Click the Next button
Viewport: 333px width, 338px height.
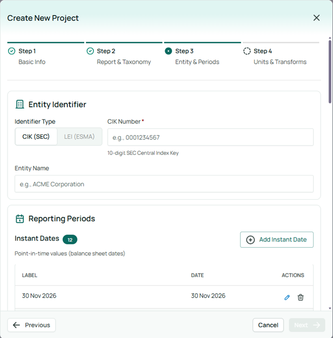click(307, 325)
